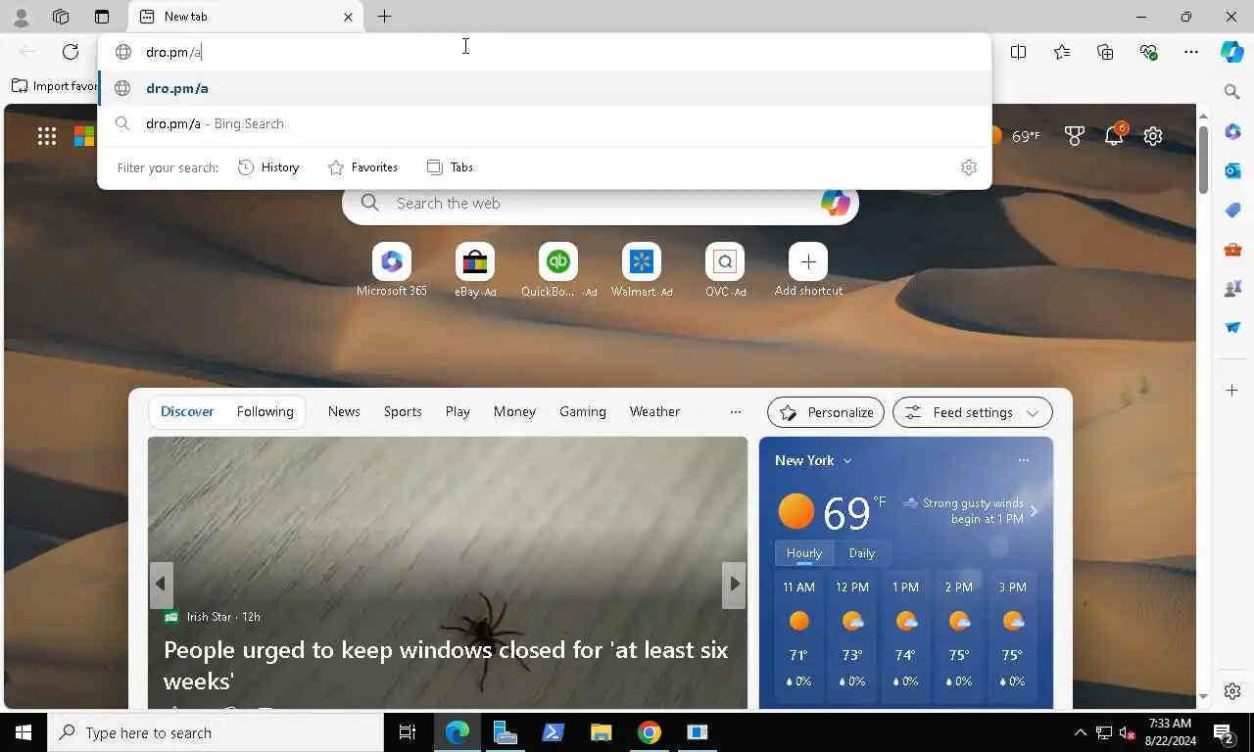Open the profile icon in title bar
This screenshot has width=1254, height=752.
21,17
